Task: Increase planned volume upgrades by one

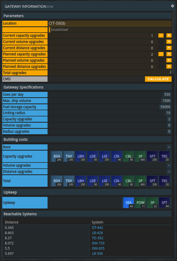Action: [169, 60]
